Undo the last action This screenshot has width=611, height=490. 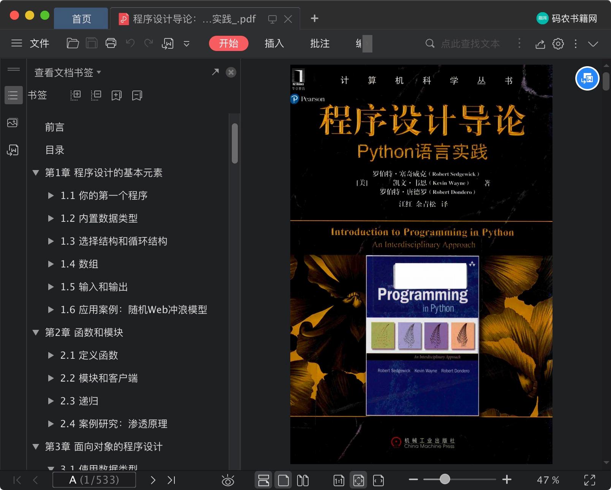[x=130, y=43]
